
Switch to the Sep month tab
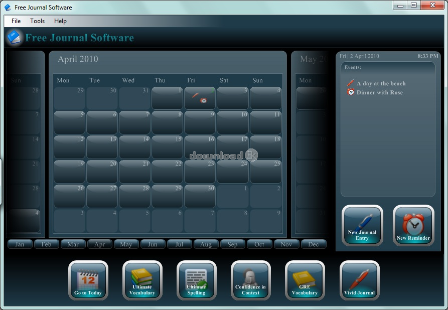233,244
